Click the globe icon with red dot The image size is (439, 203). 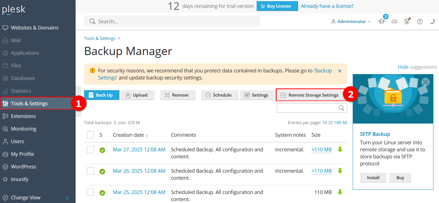407,21
